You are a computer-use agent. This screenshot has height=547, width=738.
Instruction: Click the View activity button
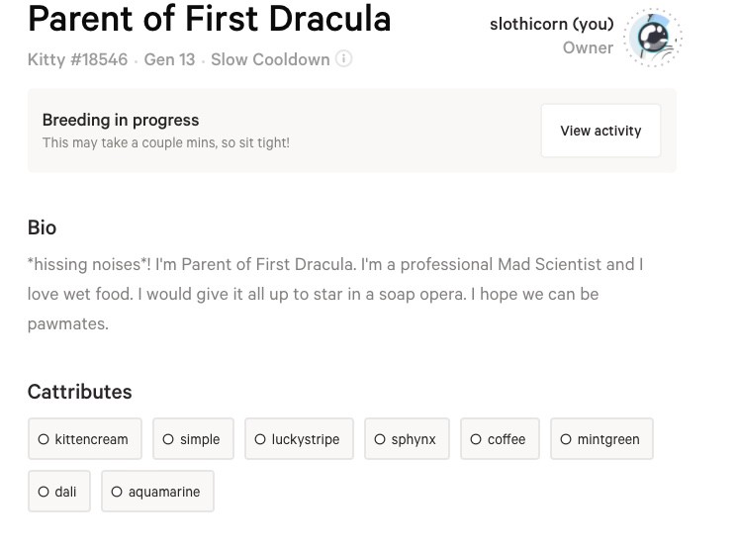[600, 131]
